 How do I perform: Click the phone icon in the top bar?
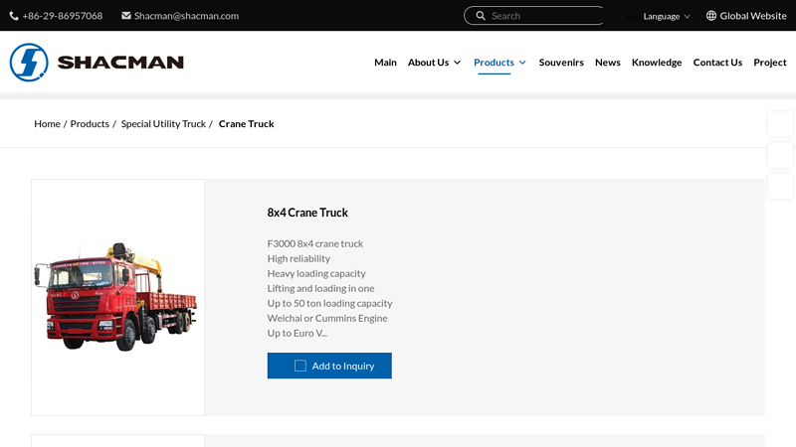pyautogui.click(x=14, y=16)
